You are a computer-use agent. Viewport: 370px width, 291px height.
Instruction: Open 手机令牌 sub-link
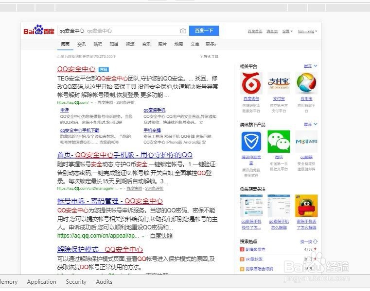click(x=152, y=130)
